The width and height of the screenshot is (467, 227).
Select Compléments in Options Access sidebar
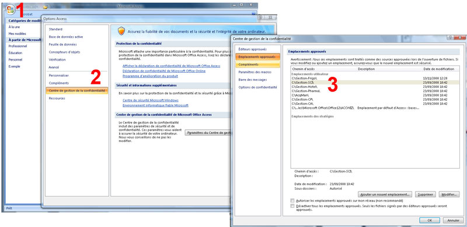[x=59, y=83]
